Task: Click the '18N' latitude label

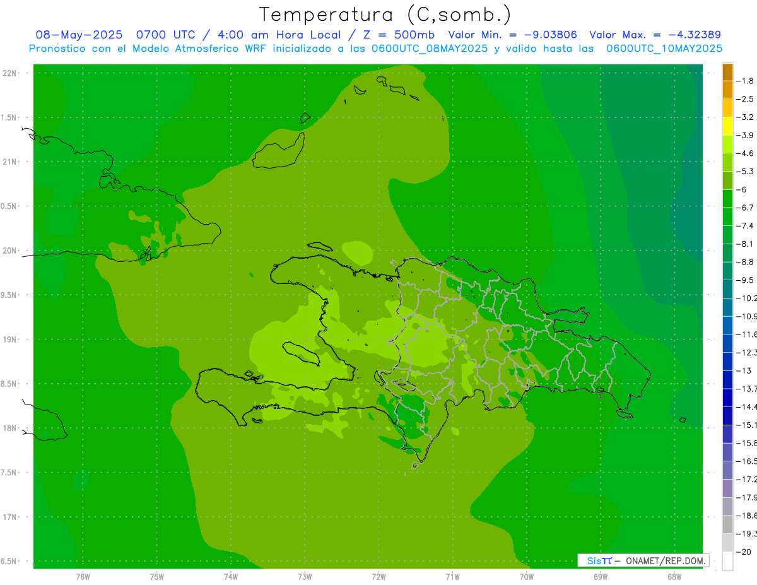Action: point(11,428)
